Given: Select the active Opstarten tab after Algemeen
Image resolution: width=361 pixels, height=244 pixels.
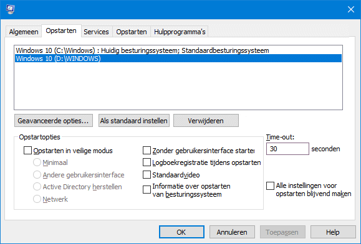Looking at the screenshot, I should pos(61,30).
